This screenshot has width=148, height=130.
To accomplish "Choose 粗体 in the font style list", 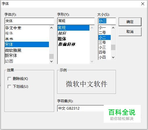I will [73, 39].
